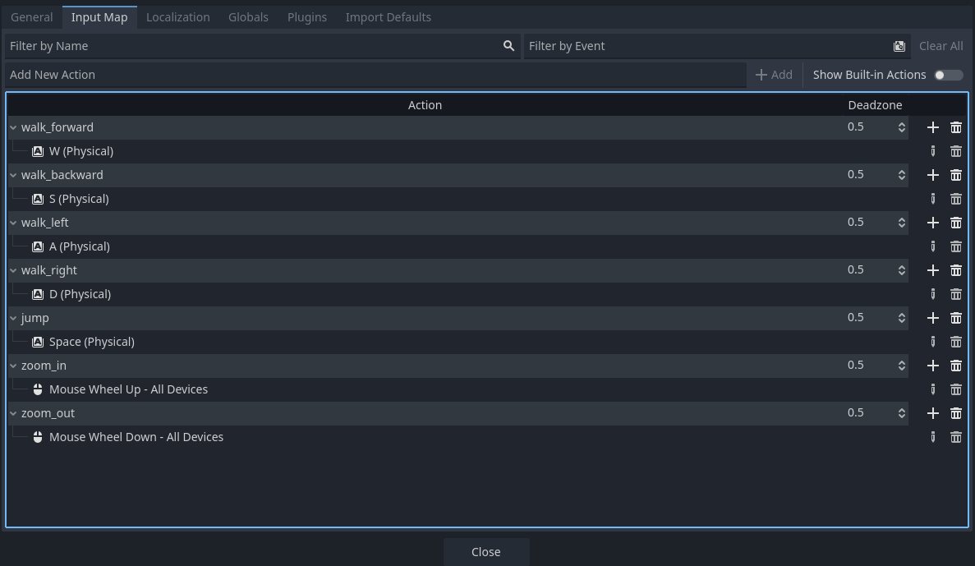Remove the Space (Physical) event
975x566 pixels.
956,342
